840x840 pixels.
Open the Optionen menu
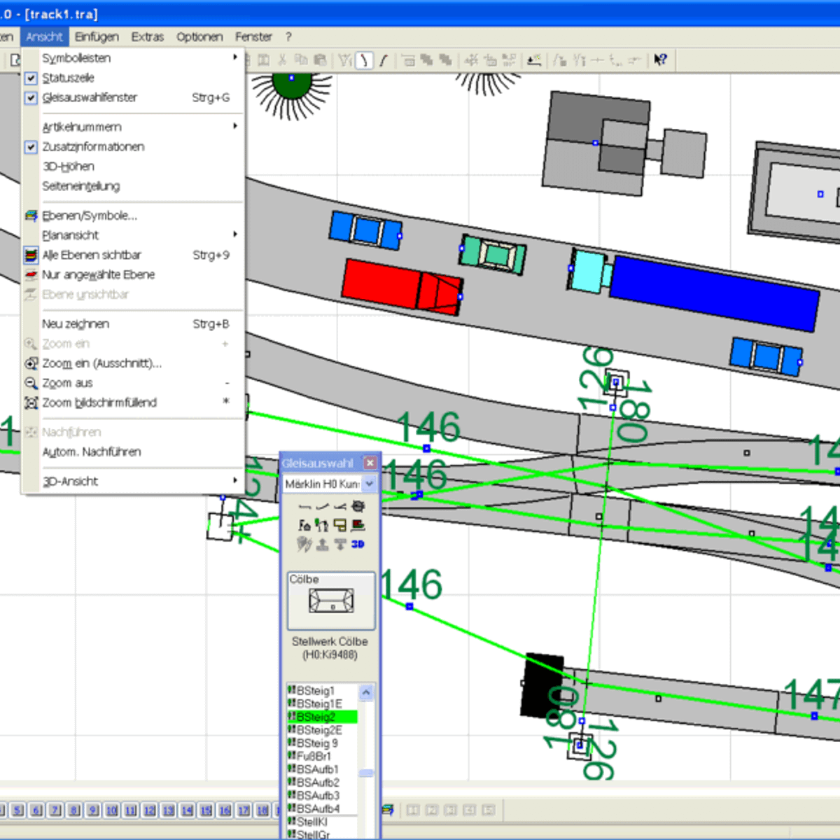(199, 37)
